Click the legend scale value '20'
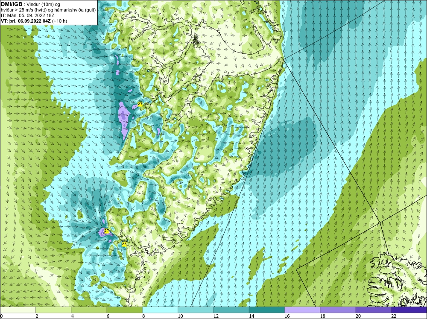427x319 pixels. point(358,316)
